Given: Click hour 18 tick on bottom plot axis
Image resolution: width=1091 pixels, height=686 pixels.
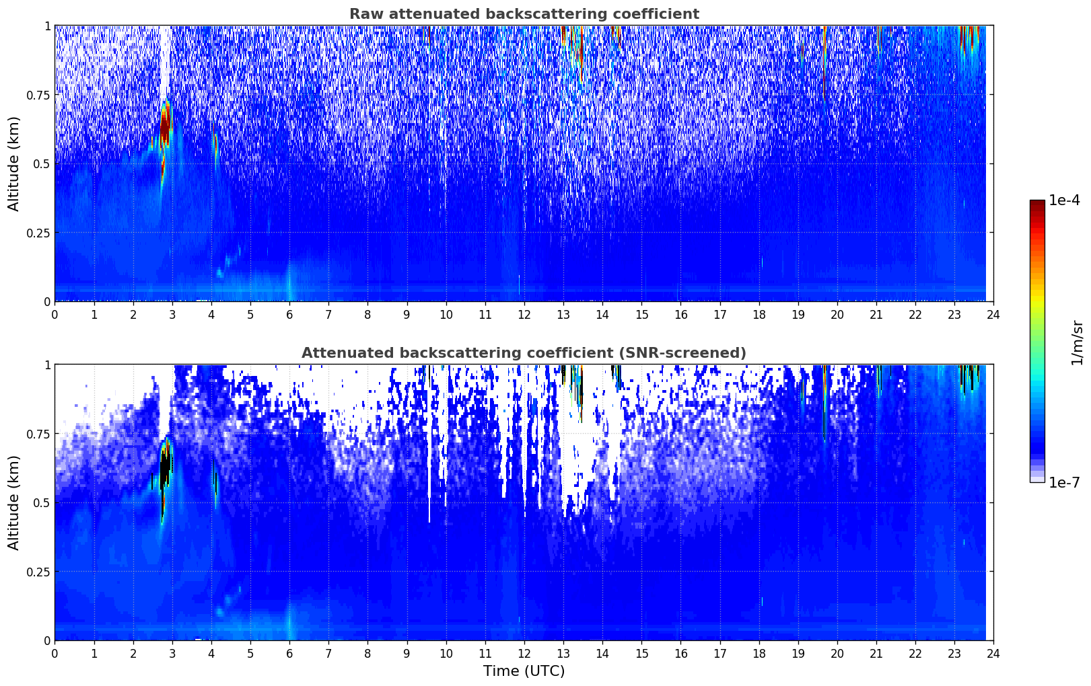Looking at the screenshot, I should click(x=759, y=653).
